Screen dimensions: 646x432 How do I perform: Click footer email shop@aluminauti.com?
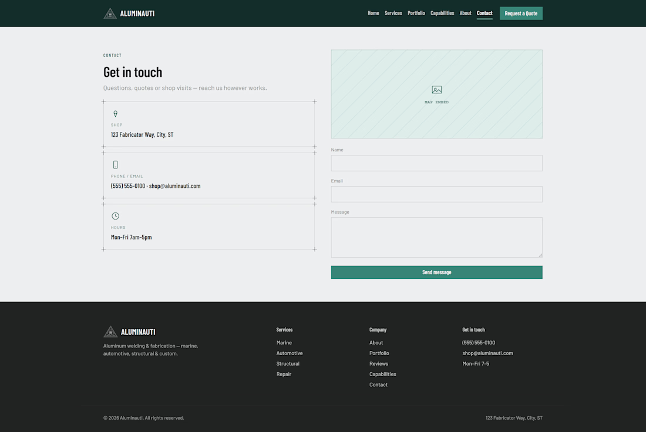[487, 353]
